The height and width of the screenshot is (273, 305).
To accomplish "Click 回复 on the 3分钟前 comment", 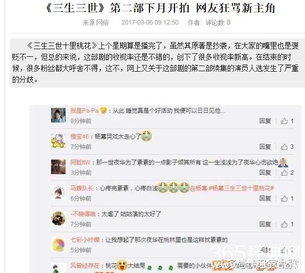I will (x=265, y=173).
